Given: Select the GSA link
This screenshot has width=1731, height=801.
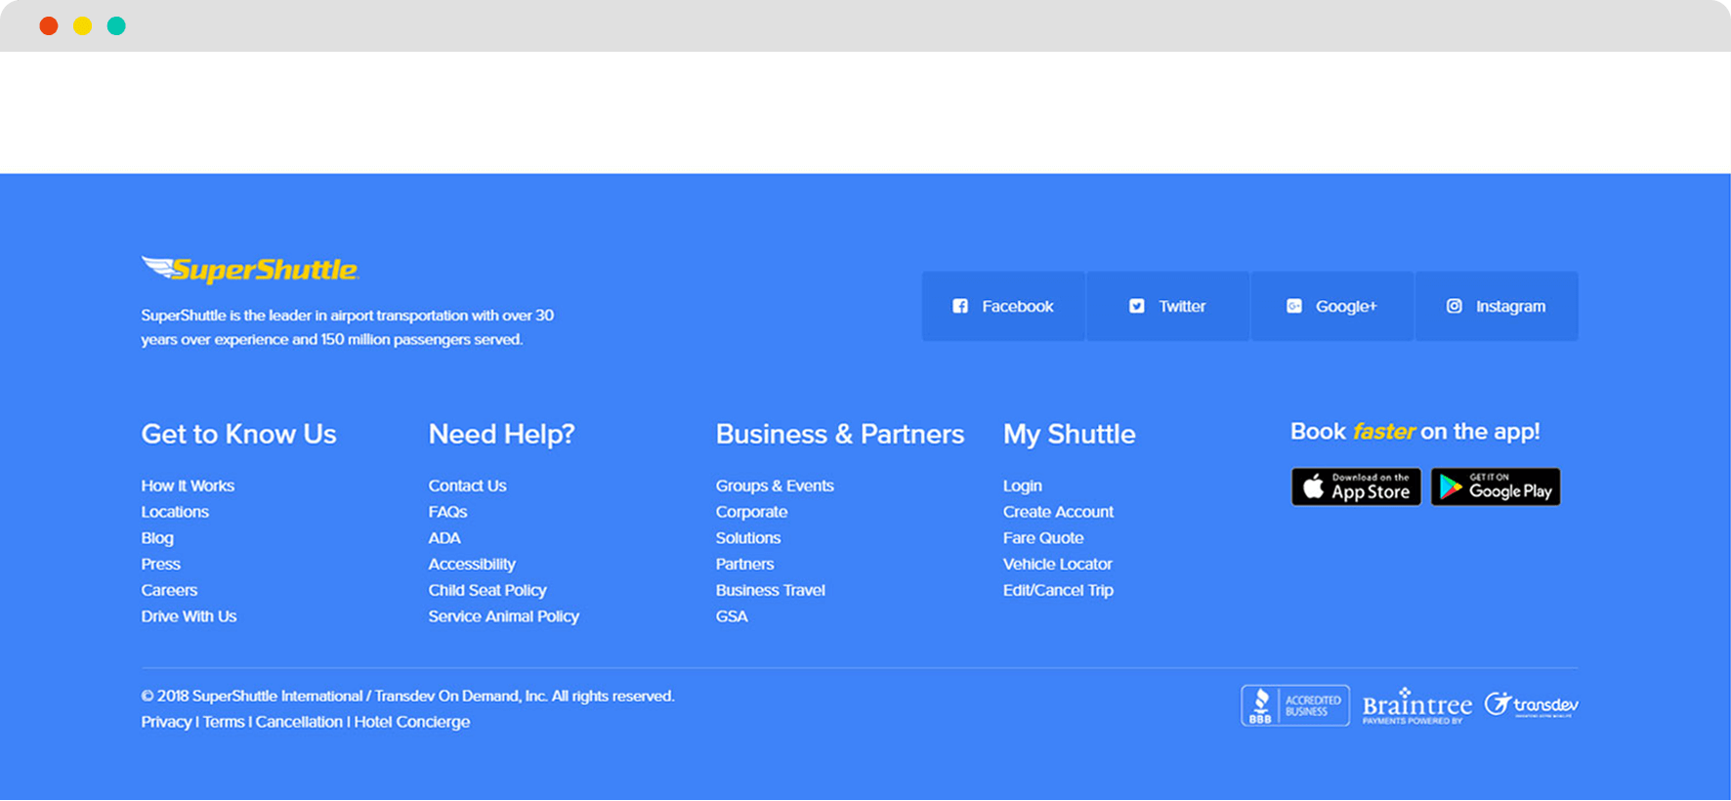Looking at the screenshot, I should [732, 616].
